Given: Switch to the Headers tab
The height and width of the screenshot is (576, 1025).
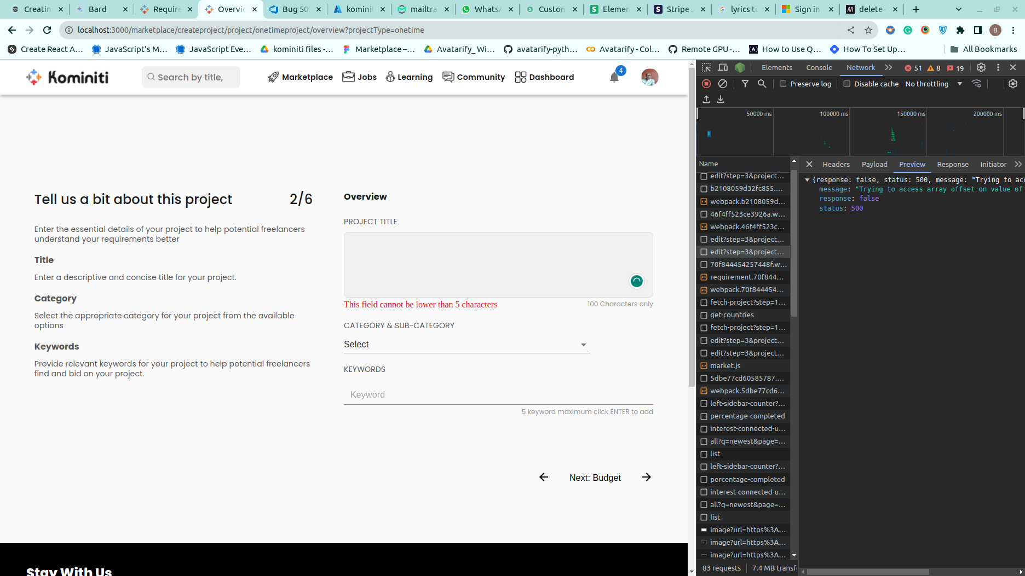Looking at the screenshot, I should click(836, 164).
